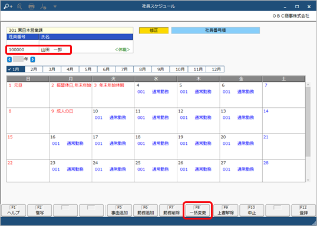This screenshot has width=317, height=226.
Task: Click the calendar scrollbar down arrow
Action: point(308,180)
